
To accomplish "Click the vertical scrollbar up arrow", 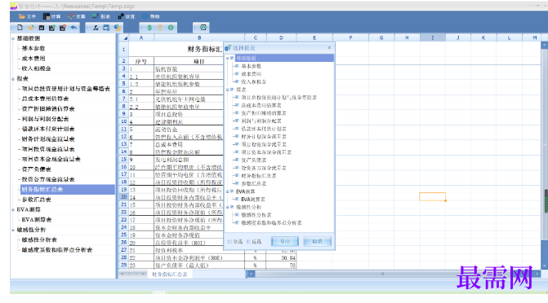I will tap(545, 45).
